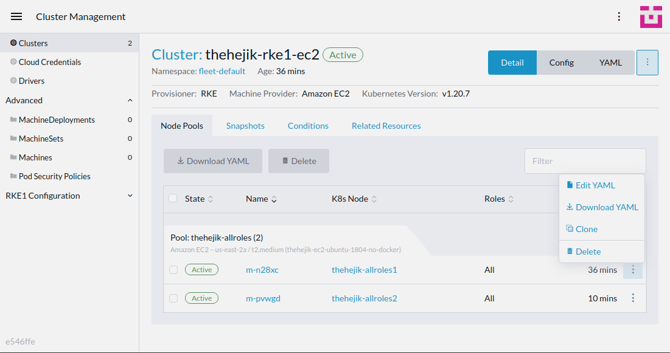Click the Drivers icon in sidebar
670x353 pixels.
[x=13, y=80]
